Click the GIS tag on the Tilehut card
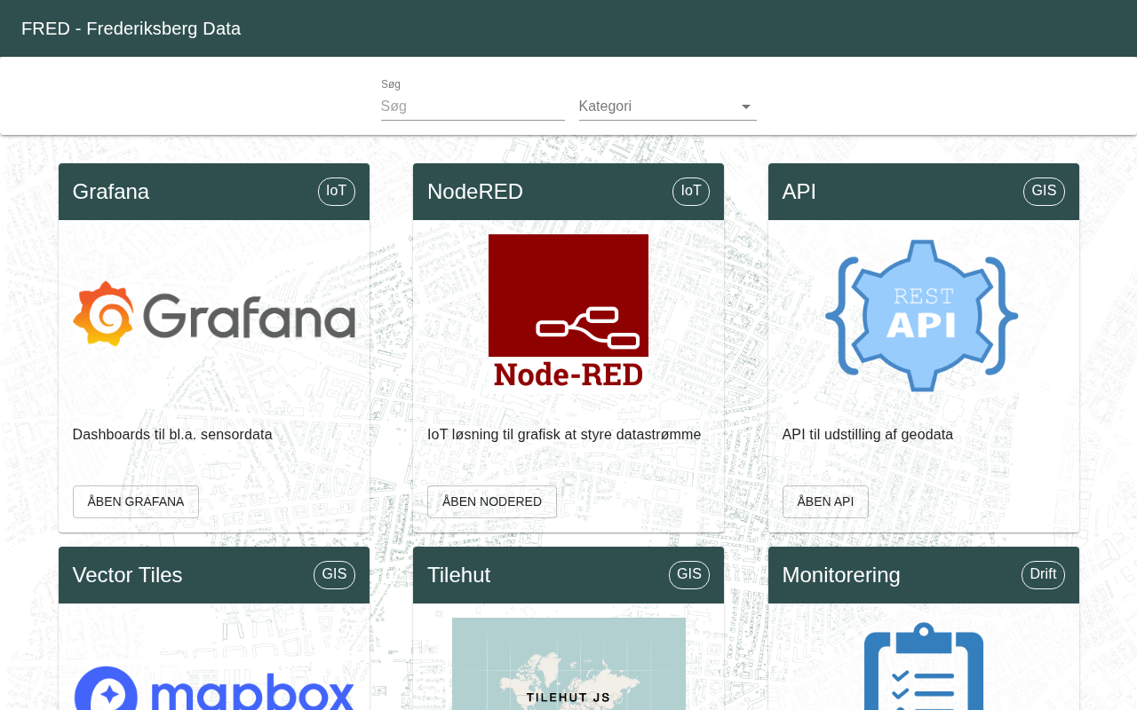 (x=689, y=574)
